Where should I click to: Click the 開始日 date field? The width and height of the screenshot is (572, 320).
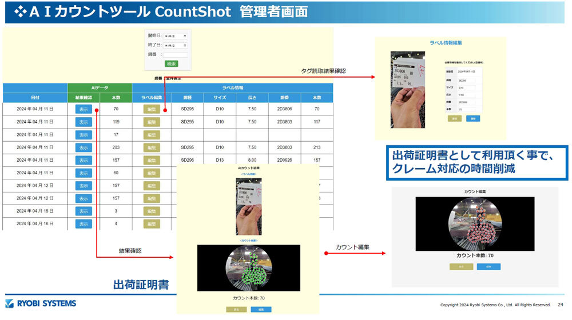pyautogui.click(x=175, y=36)
